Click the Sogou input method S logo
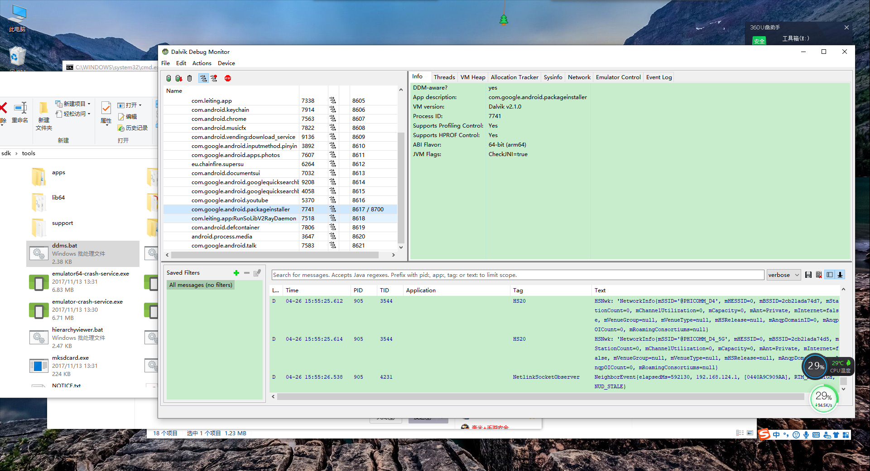This screenshot has height=471, width=870. point(764,435)
